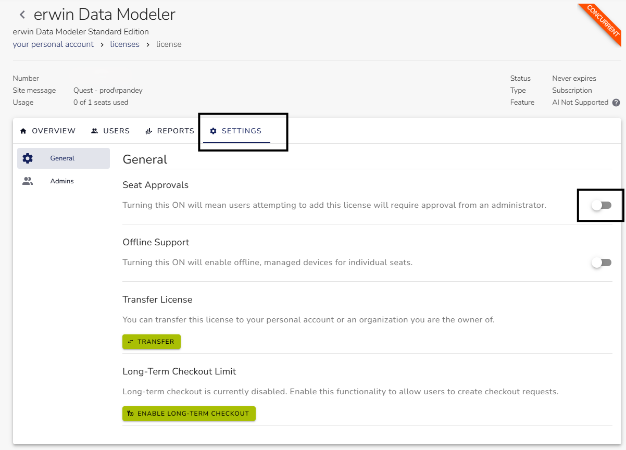Click the General gear icon in sidebar
This screenshot has height=450, width=626.
click(x=28, y=158)
